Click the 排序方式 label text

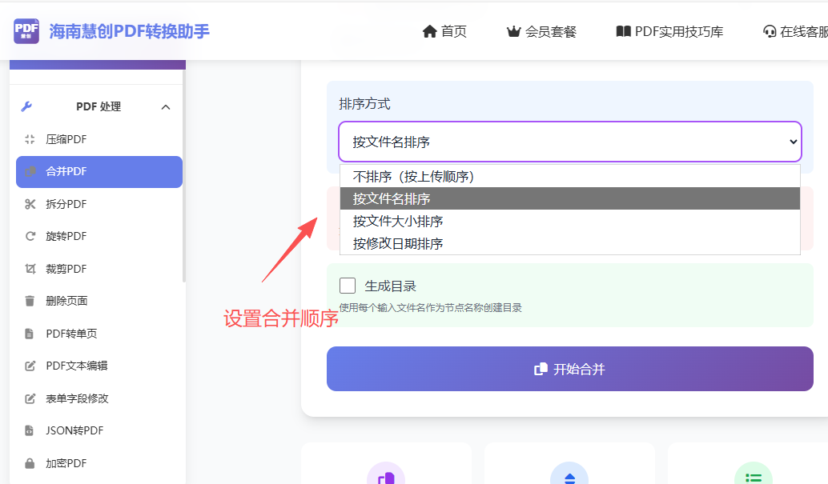tap(364, 104)
